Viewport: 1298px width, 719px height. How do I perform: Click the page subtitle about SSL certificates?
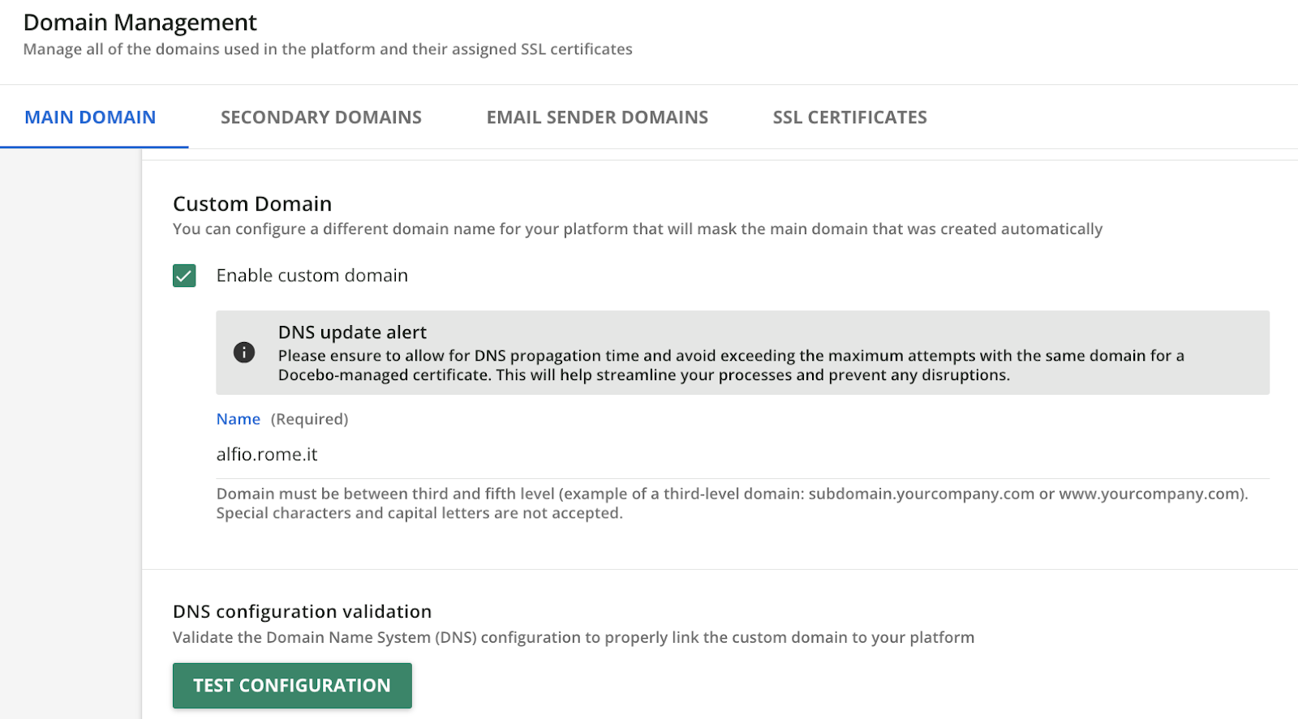pos(328,49)
